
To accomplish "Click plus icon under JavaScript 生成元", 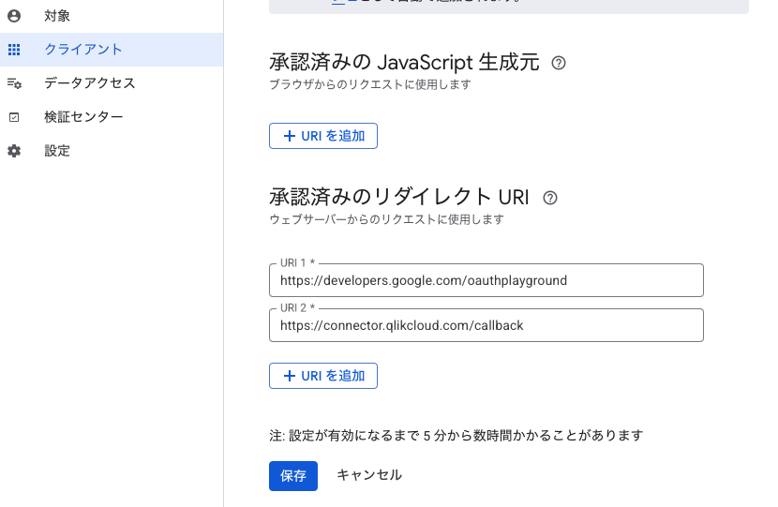I will (x=289, y=136).
